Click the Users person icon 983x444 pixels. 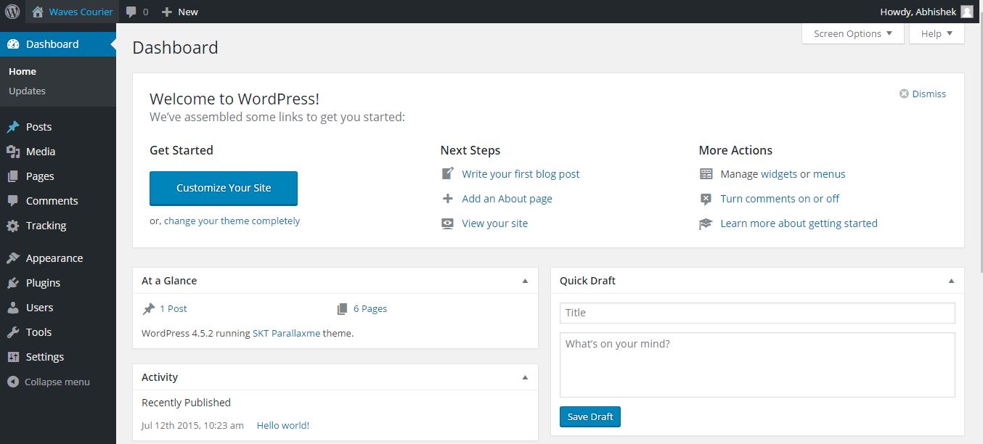tap(13, 308)
